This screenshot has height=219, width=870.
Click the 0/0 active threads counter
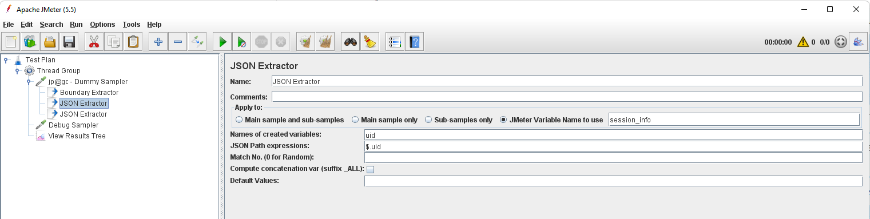coord(824,42)
